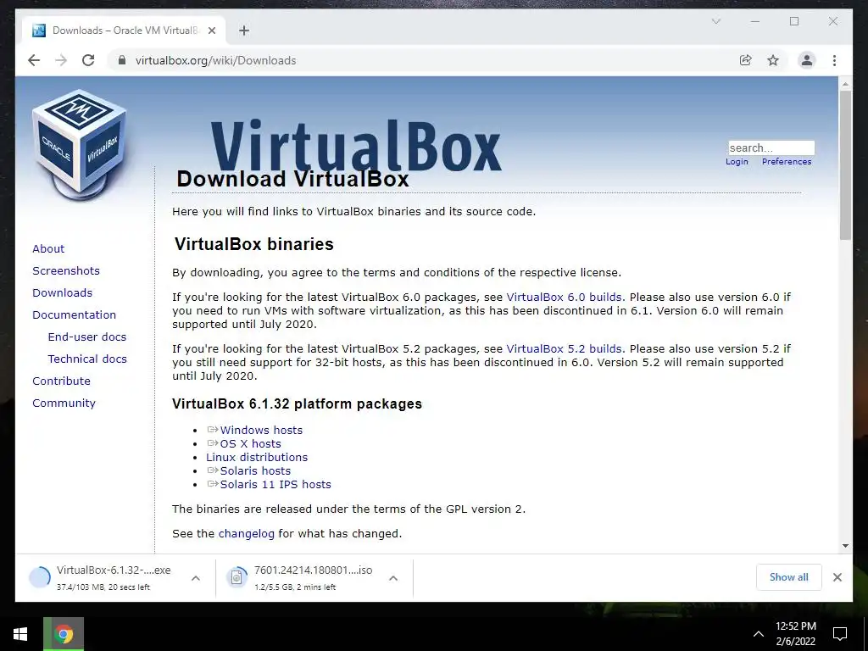This screenshot has width=868, height=651.
Task: Open the changelog link
Action: tap(247, 534)
